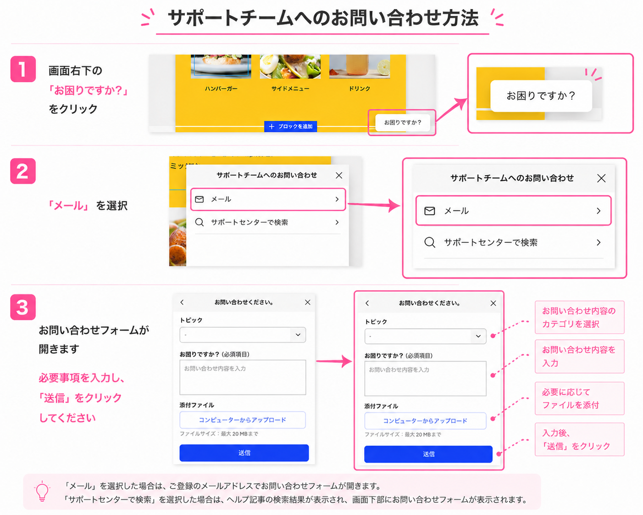Close the small お問い合わせください form
643x515 pixels.
308,302
